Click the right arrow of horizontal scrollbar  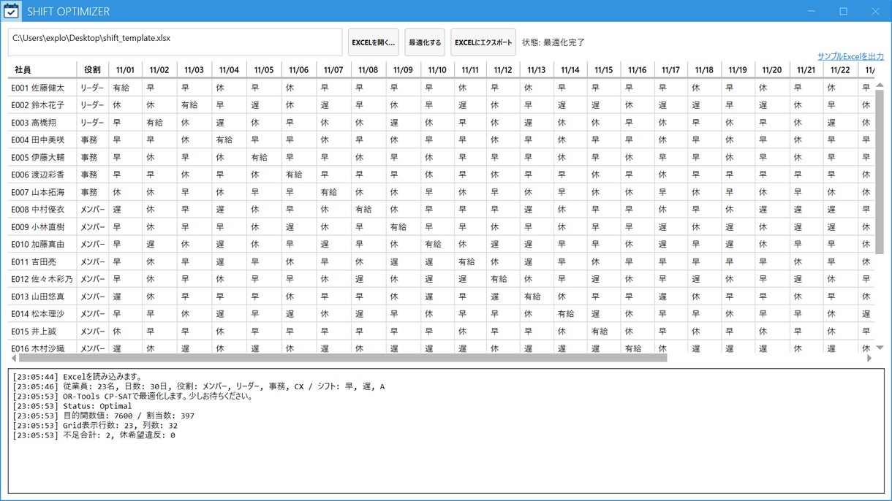point(869,358)
